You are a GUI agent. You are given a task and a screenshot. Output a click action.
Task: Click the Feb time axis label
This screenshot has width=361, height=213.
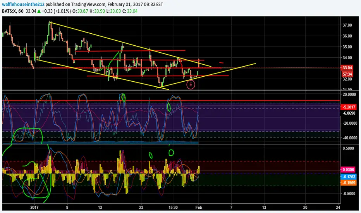[199, 207]
